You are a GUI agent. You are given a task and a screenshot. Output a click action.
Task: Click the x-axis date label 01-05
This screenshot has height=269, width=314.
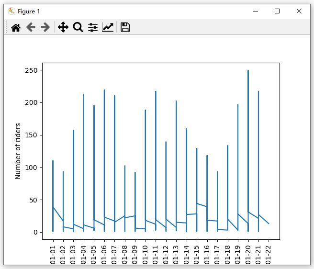tap(94, 255)
